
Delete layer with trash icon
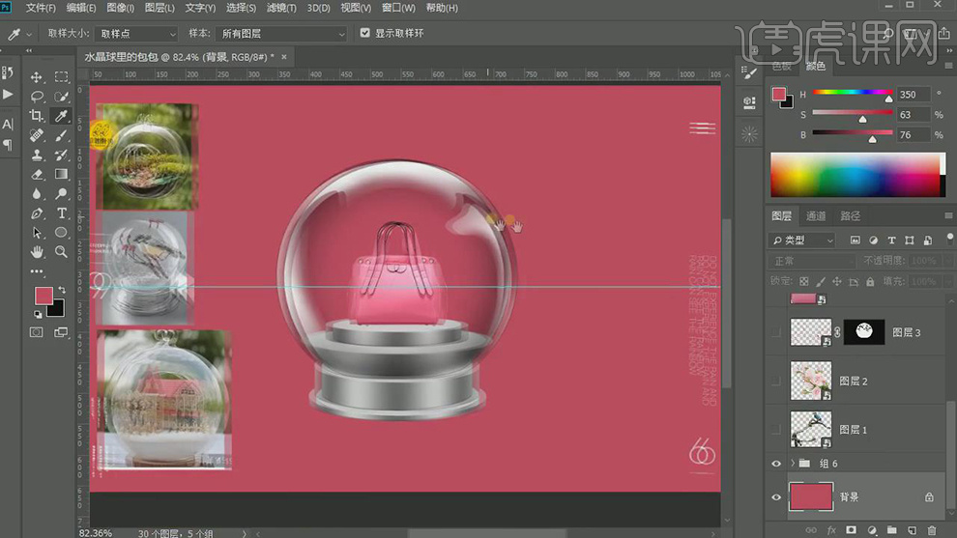point(931,530)
